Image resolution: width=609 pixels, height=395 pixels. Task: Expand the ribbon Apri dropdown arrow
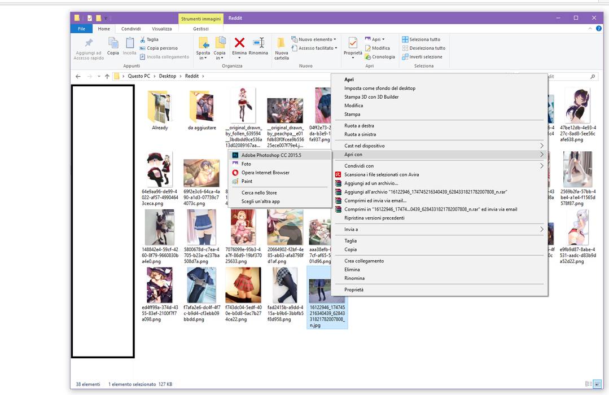383,39
